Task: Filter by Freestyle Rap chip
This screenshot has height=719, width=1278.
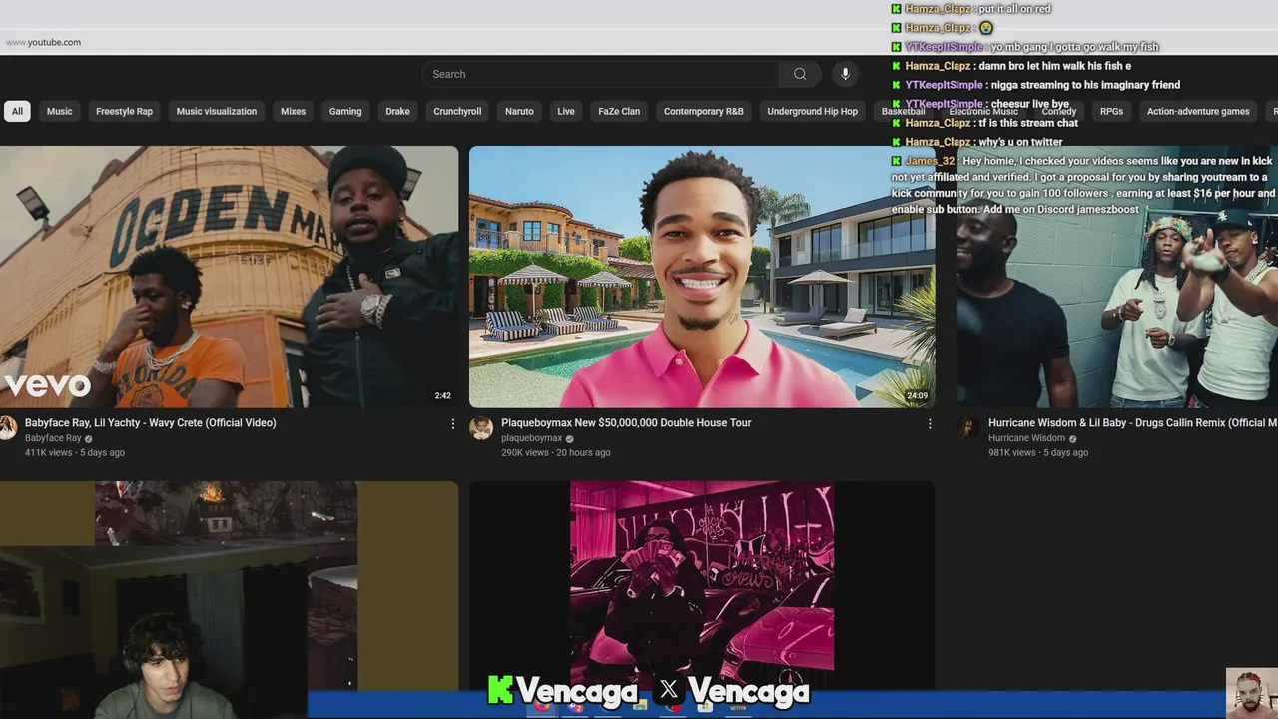Action: pos(124,112)
